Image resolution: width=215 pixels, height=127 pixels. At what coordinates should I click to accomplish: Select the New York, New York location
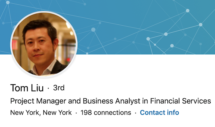(41, 113)
